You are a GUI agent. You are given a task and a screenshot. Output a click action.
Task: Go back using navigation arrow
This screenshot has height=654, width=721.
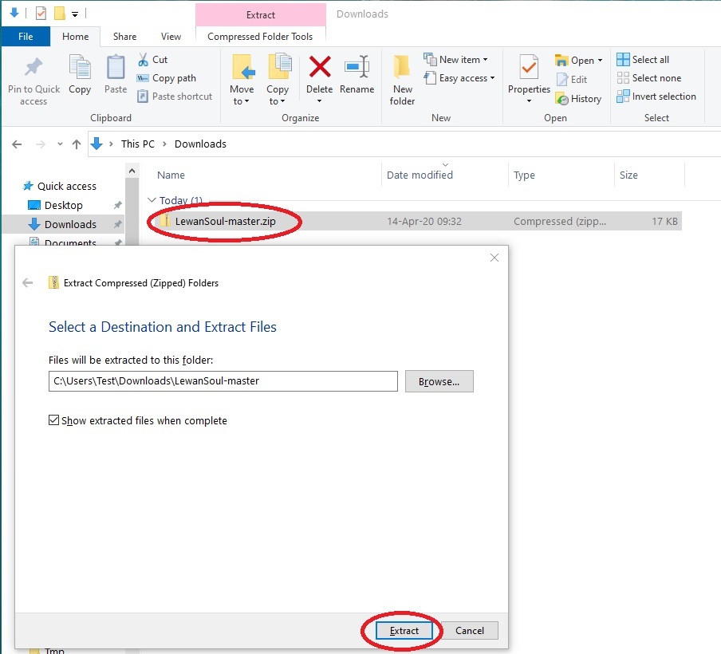click(x=17, y=144)
